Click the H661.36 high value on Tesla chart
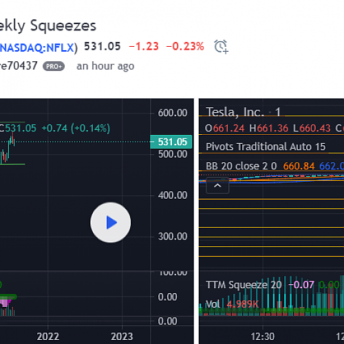The width and height of the screenshot is (344, 344). point(269,128)
